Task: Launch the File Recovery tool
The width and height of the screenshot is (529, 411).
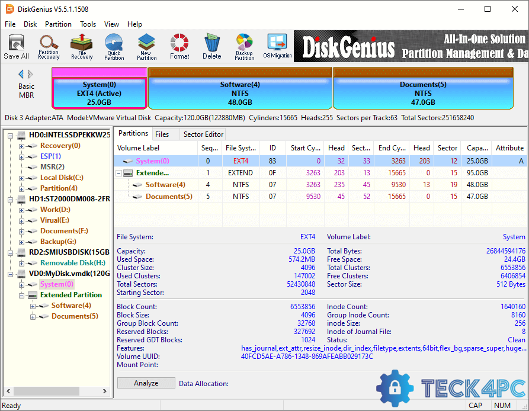Action: click(82, 47)
